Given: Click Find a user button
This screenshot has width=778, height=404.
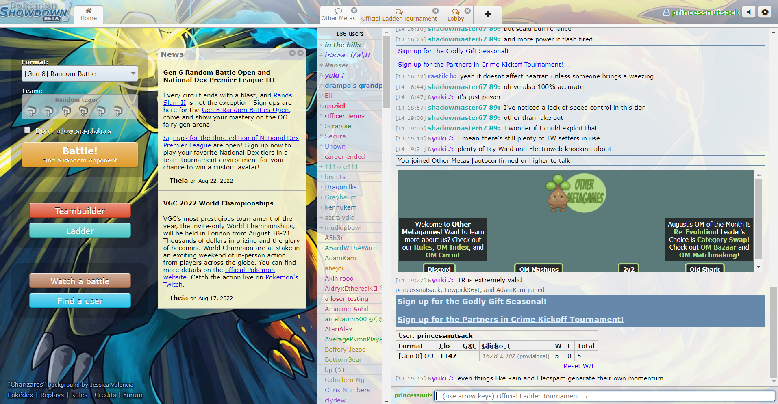Looking at the screenshot, I should click(80, 301).
